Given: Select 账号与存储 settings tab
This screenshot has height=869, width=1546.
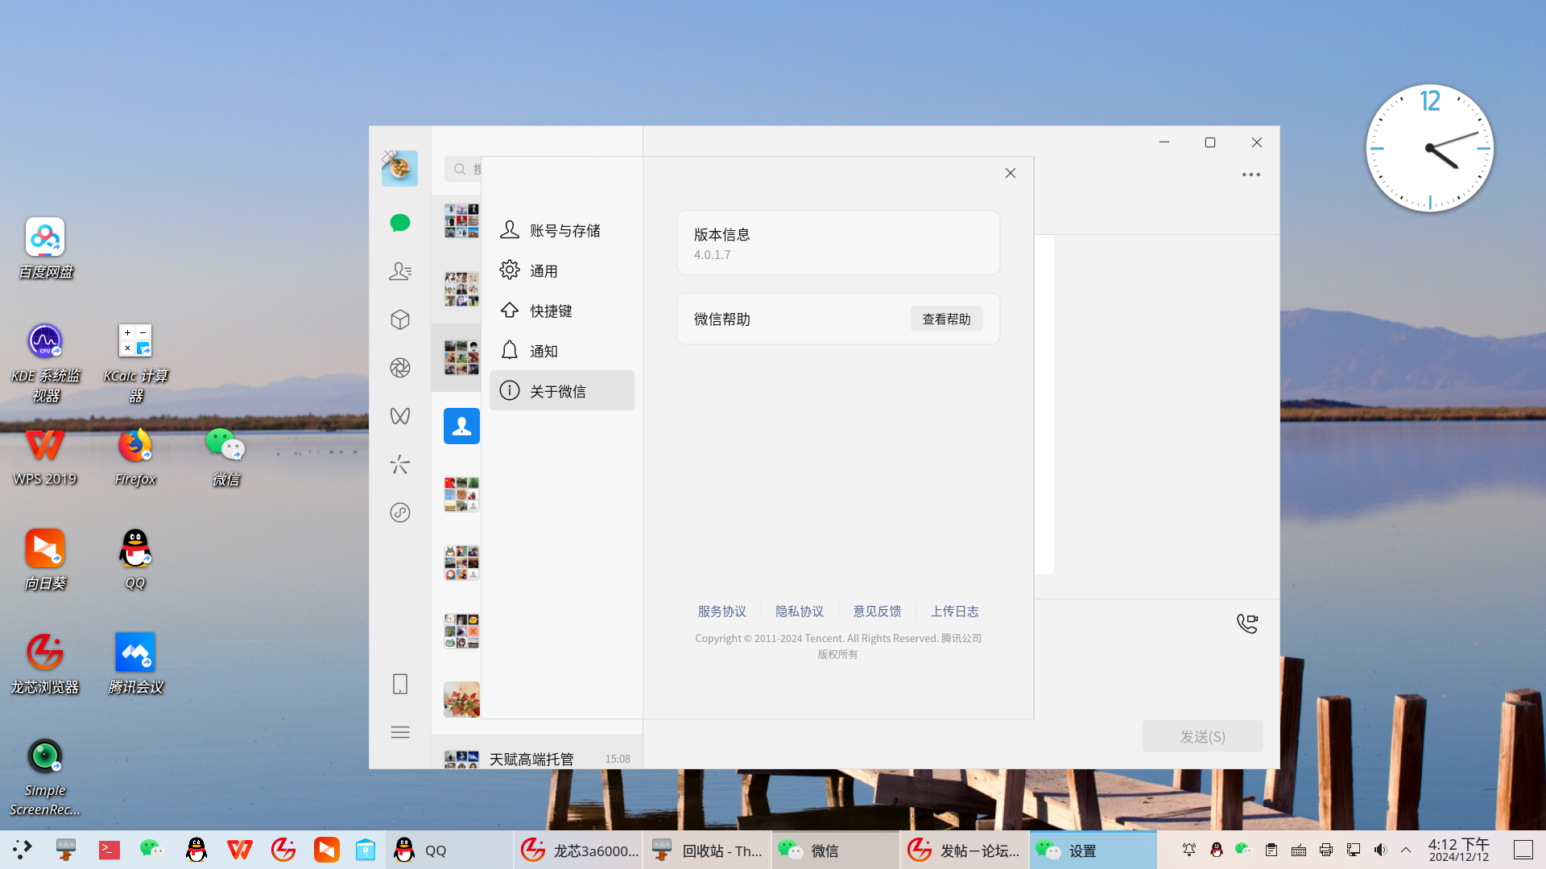Looking at the screenshot, I should click(562, 231).
